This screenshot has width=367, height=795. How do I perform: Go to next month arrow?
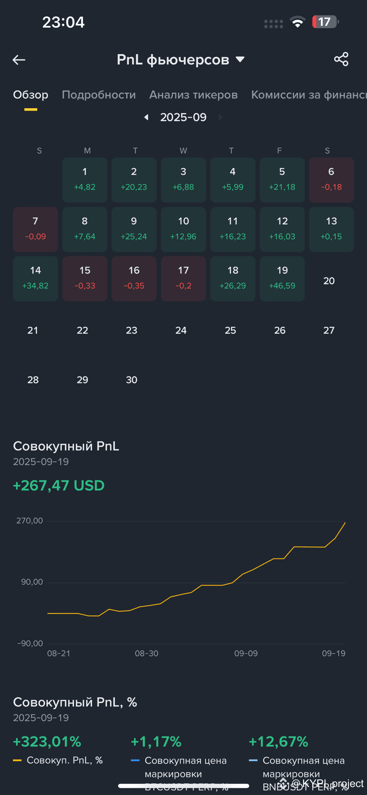pyautogui.click(x=220, y=117)
